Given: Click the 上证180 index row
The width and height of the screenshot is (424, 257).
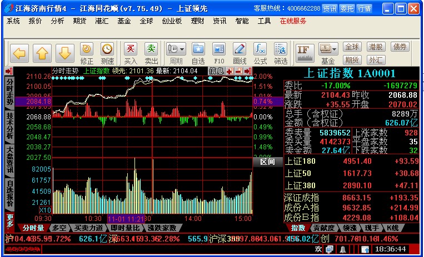Looking at the screenshot, I should pos(351,162).
